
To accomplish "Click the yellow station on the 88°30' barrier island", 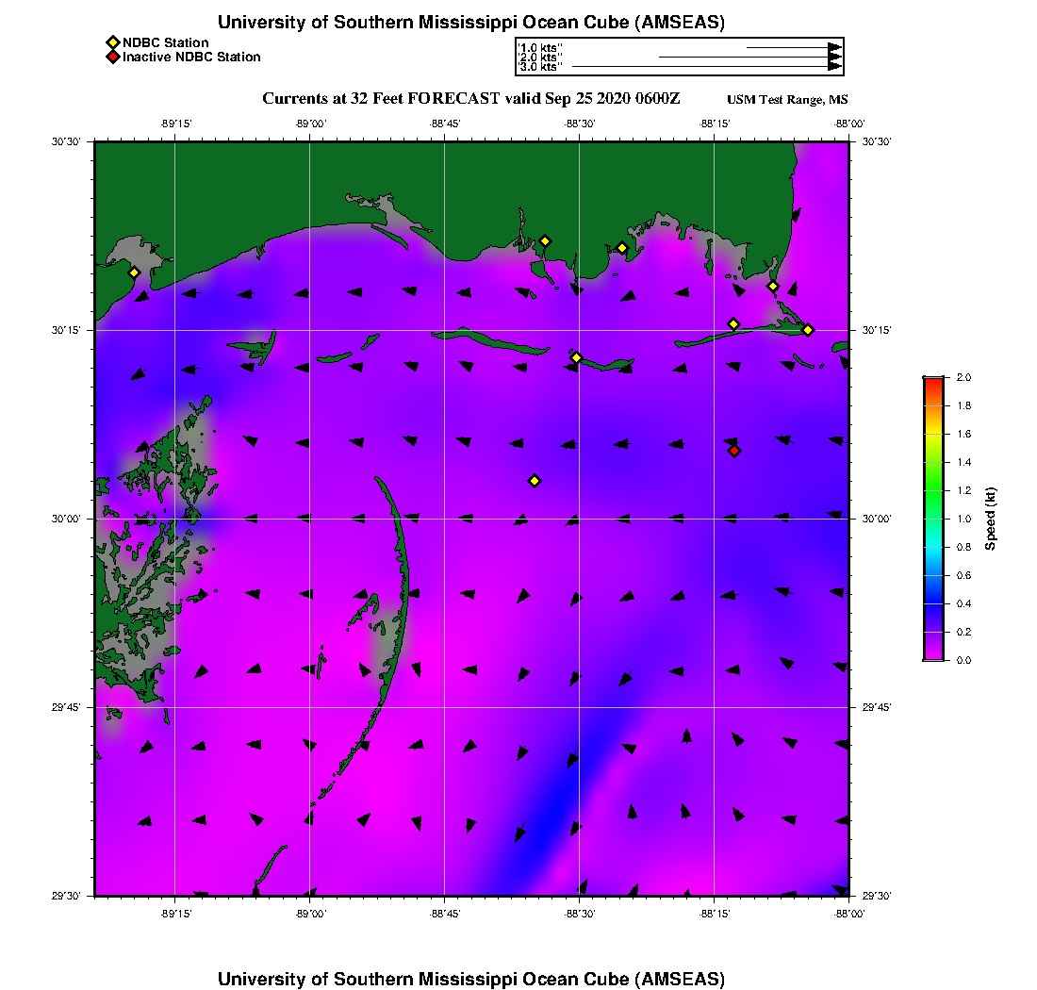I will coord(576,357).
